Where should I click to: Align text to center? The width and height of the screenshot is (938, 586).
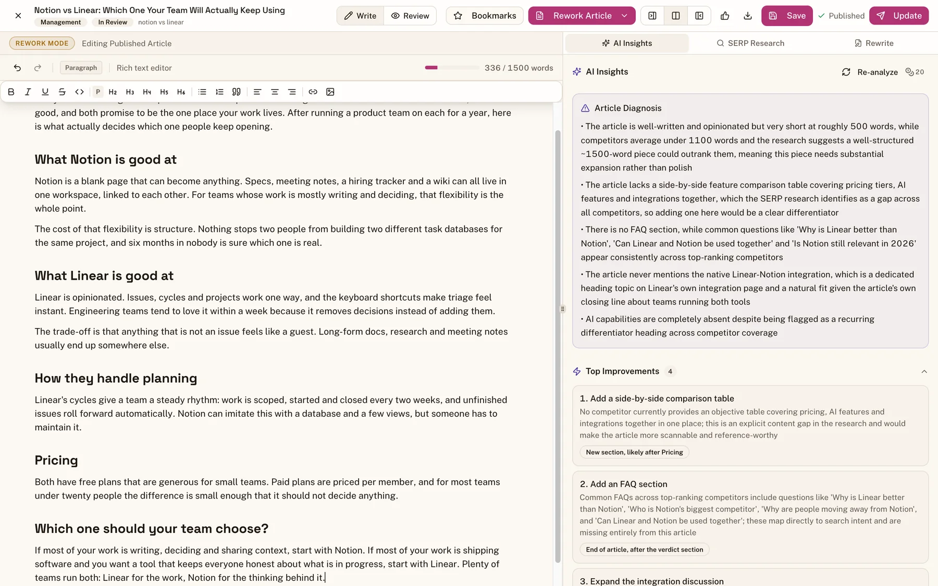click(x=275, y=92)
